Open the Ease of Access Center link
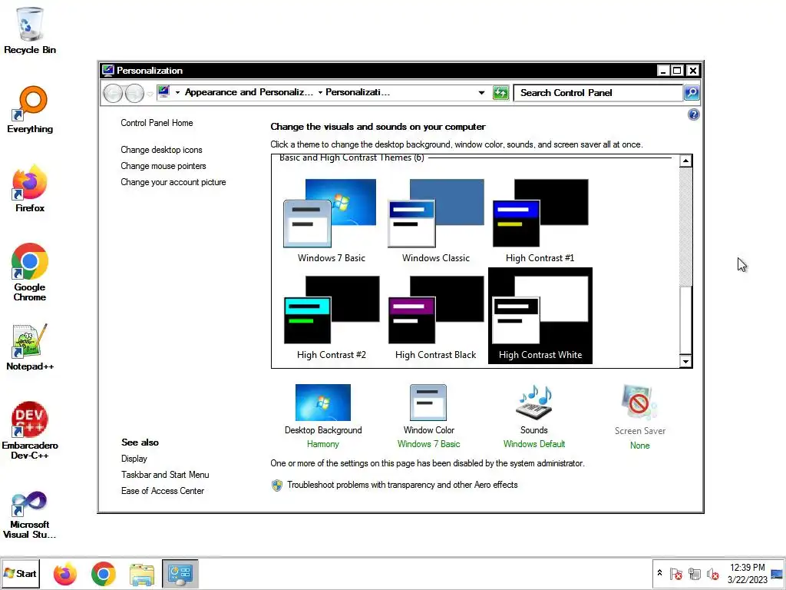 [x=163, y=491]
